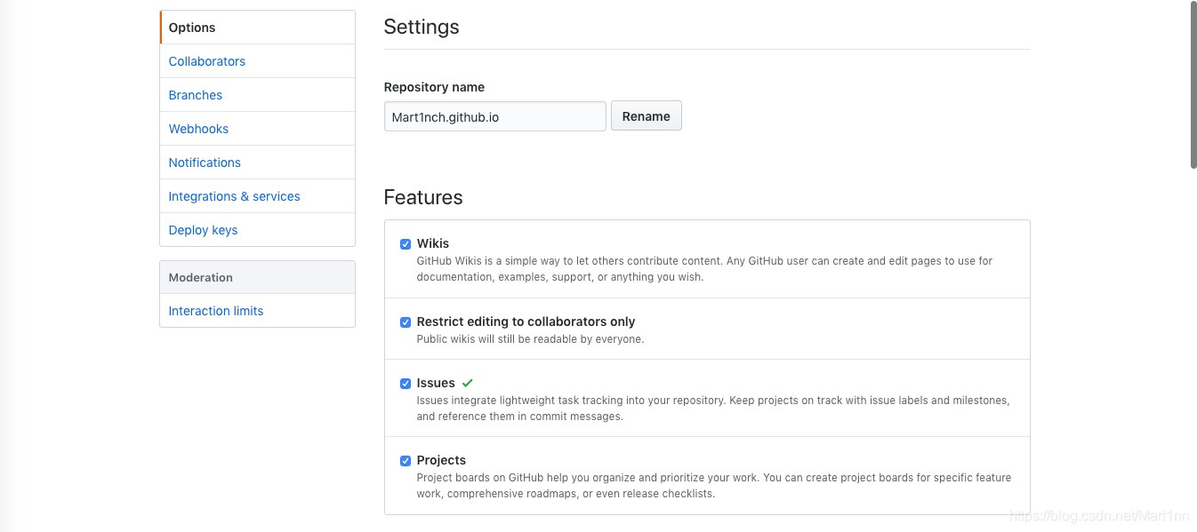Click the Features section heading

tap(423, 197)
